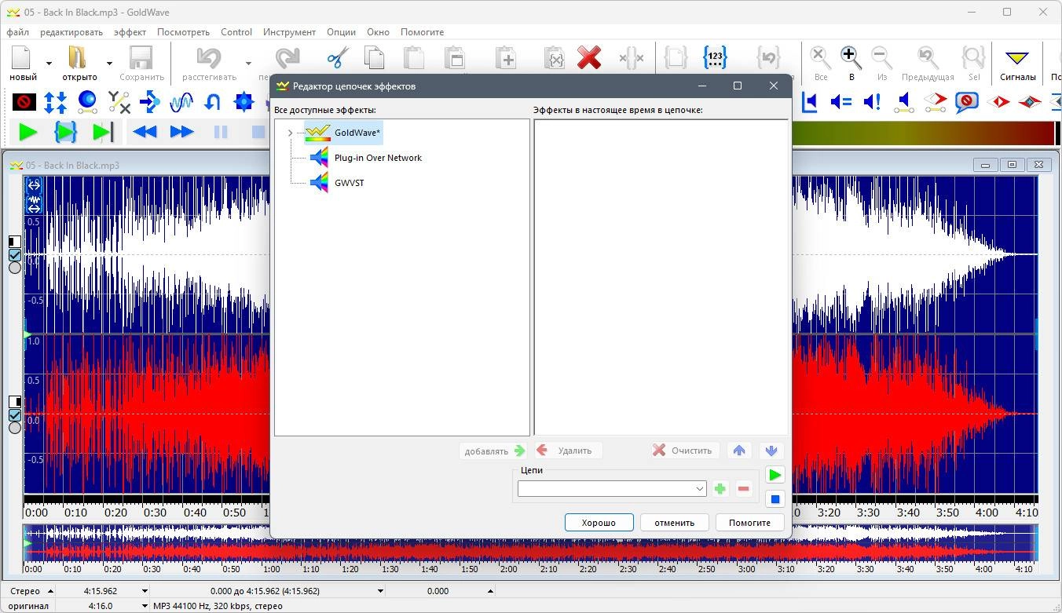Click the 'новый' new file icon
Viewport: 1062px width, 613px height.
[21, 58]
